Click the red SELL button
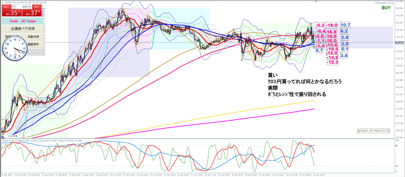The image size is (405, 177). click(x=6, y=7)
